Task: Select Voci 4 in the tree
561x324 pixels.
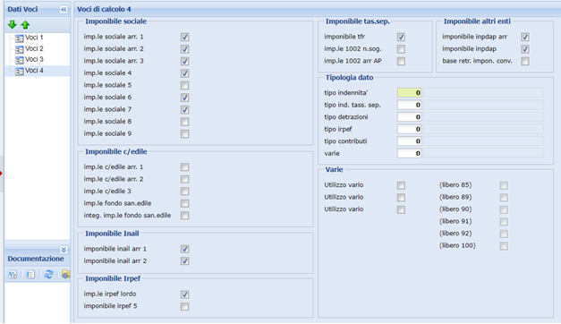Action: click(x=34, y=70)
